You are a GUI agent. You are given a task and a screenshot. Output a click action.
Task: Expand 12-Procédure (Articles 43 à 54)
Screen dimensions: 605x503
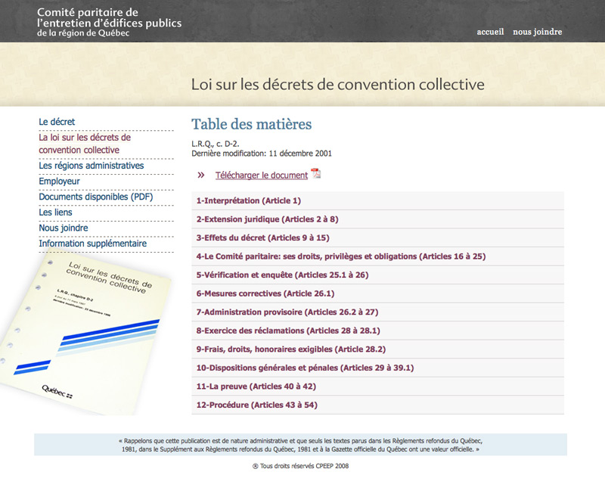coord(256,405)
